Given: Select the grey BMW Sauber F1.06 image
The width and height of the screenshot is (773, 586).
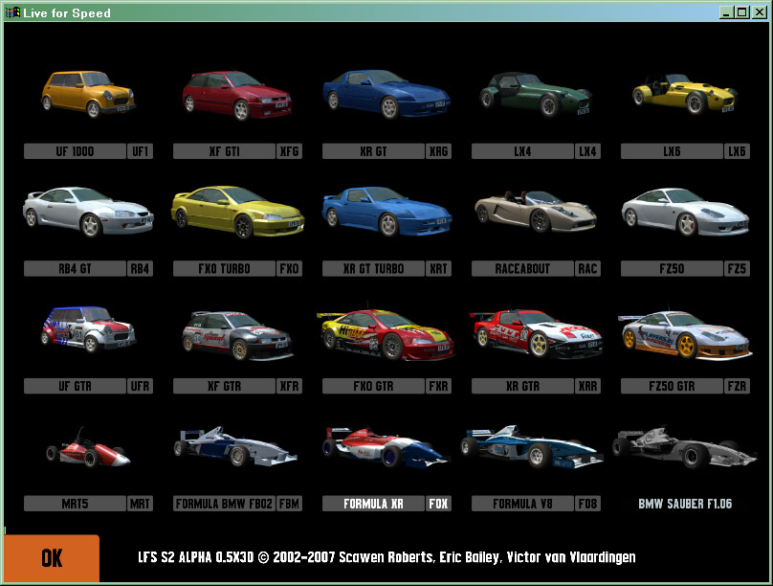Looking at the screenshot, I should click(x=684, y=447).
